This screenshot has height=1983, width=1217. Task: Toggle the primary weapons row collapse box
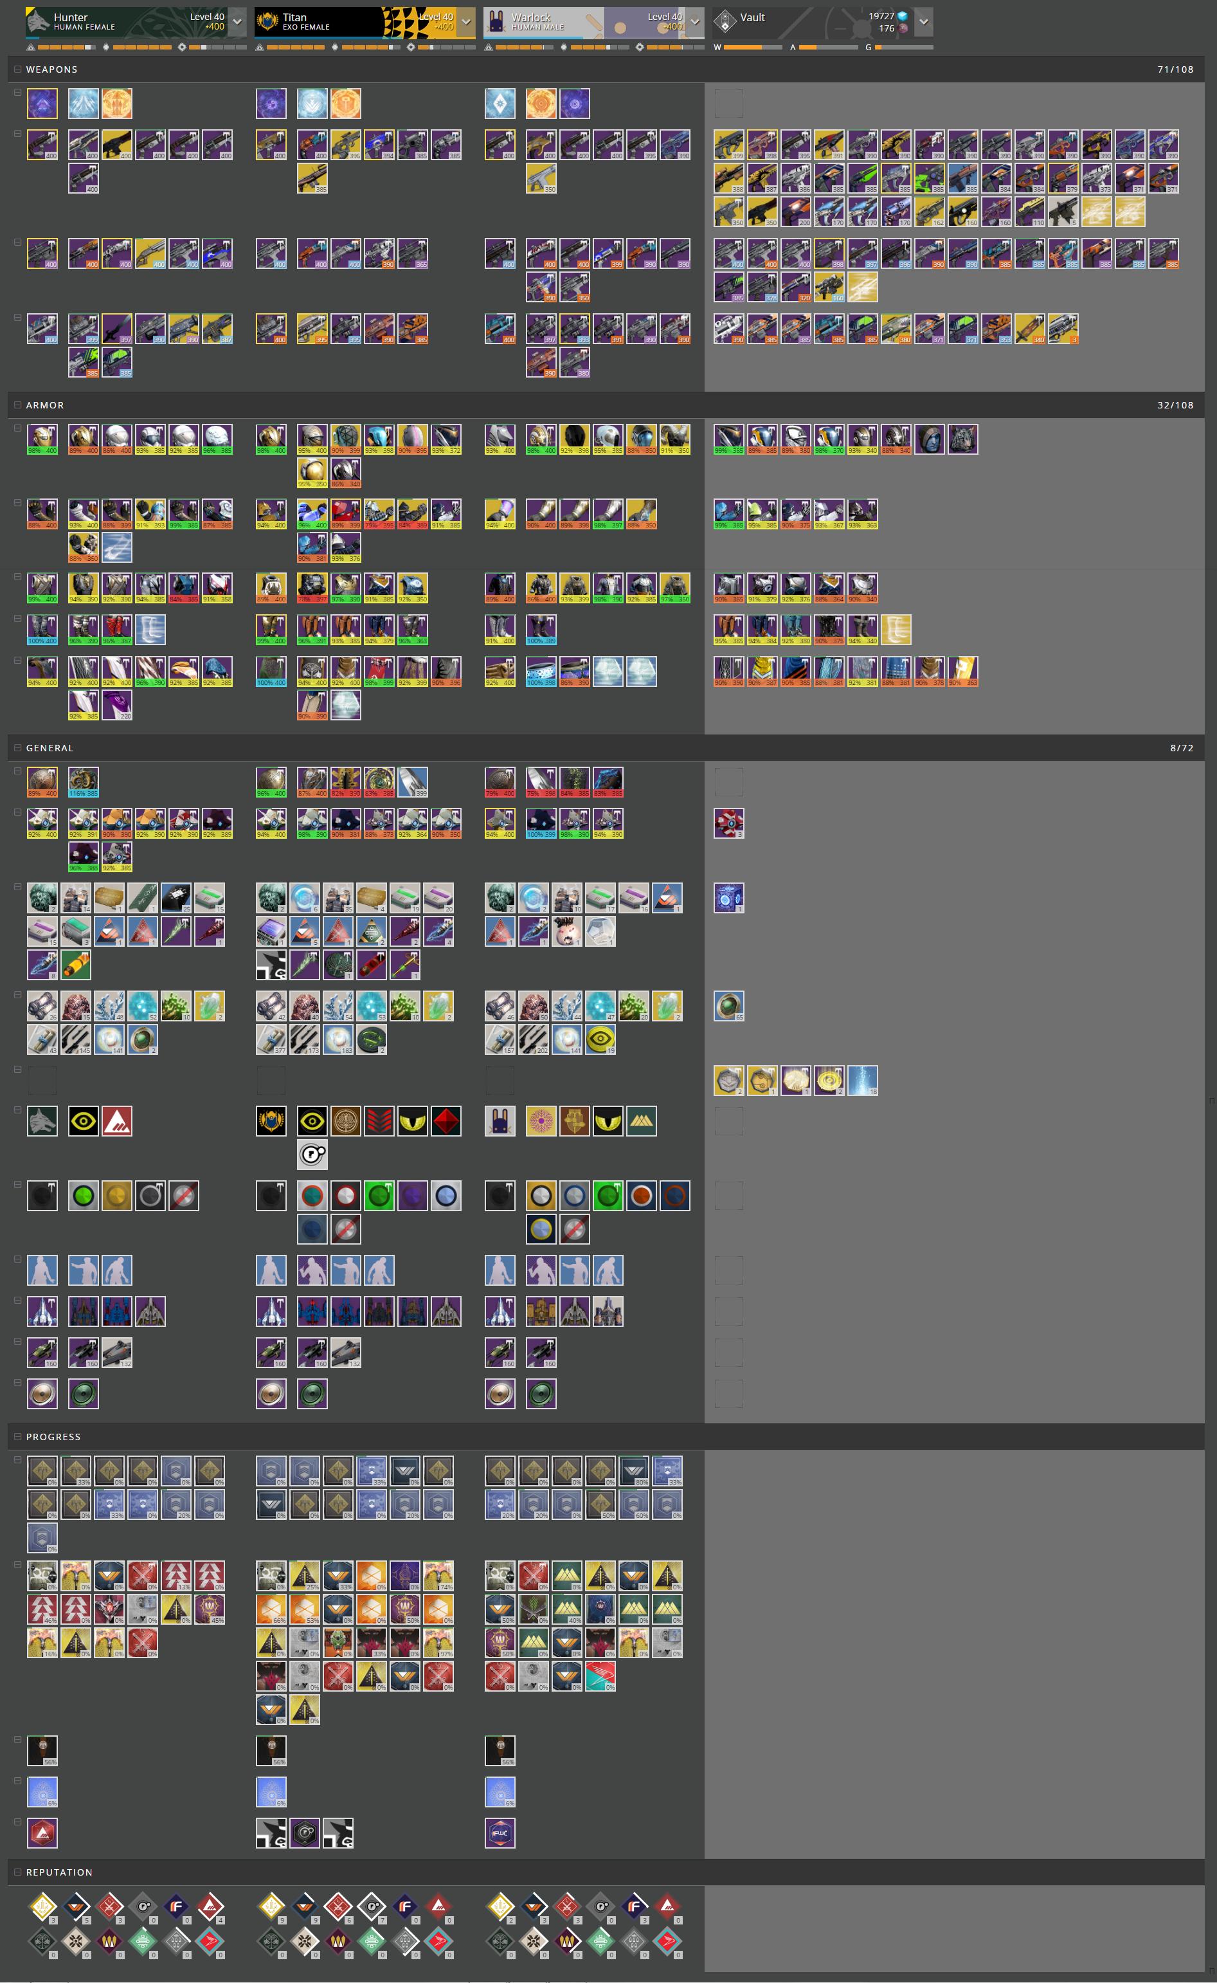click(18, 134)
